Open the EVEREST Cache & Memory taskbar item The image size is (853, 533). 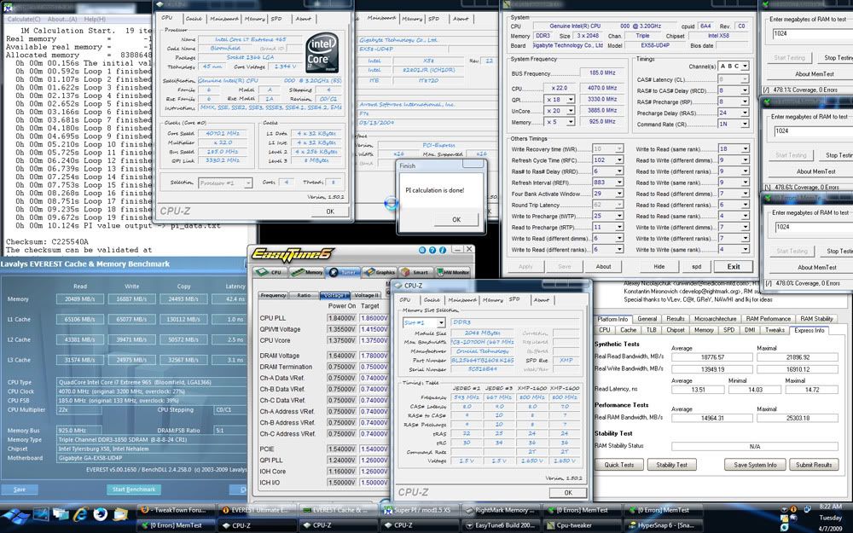coord(337,510)
